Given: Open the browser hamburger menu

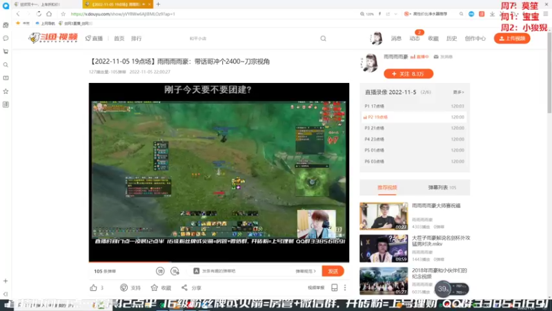Looking at the screenshot, I should coord(546,14).
